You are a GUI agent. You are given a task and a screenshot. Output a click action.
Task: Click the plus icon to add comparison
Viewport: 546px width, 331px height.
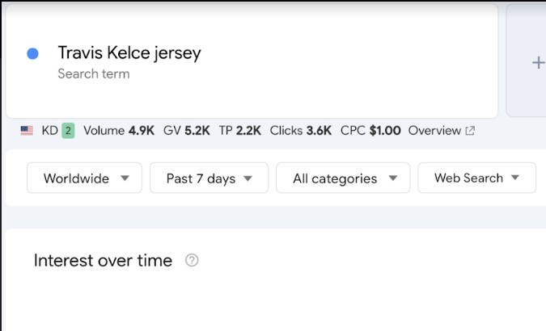pos(537,62)
